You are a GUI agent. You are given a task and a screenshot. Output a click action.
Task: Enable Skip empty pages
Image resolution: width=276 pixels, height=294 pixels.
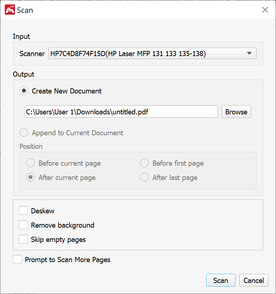23,239
